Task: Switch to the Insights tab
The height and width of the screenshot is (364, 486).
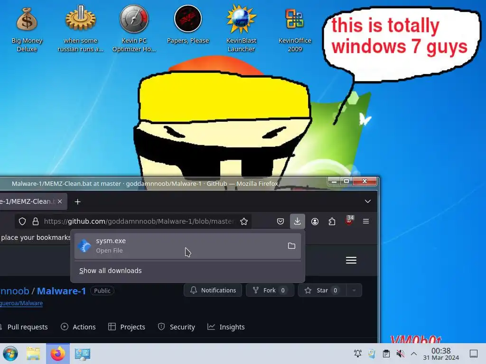Action: pos(226,327)
